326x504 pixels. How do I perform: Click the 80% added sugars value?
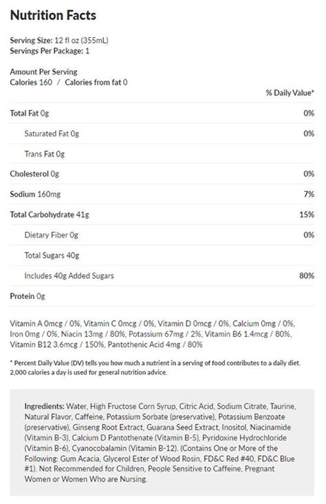coord(307,276)
